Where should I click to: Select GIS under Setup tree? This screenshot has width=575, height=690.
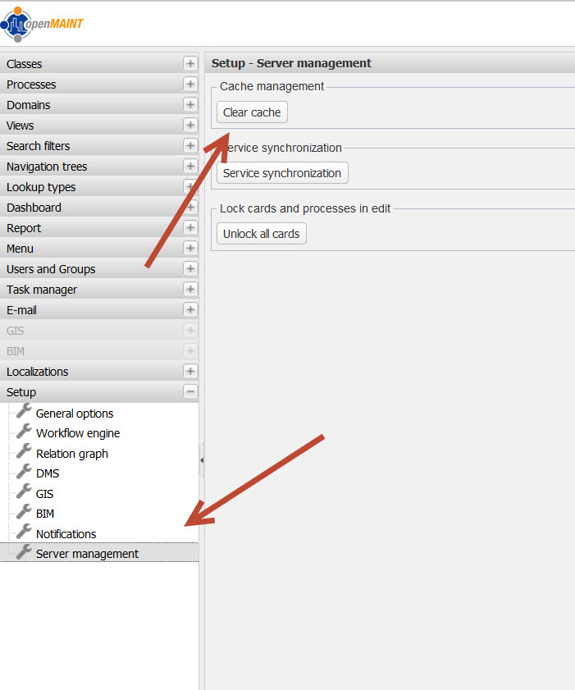pyautogui.click(x=44, y=494)
